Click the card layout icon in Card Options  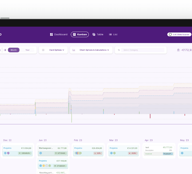(x=43, y=50)
